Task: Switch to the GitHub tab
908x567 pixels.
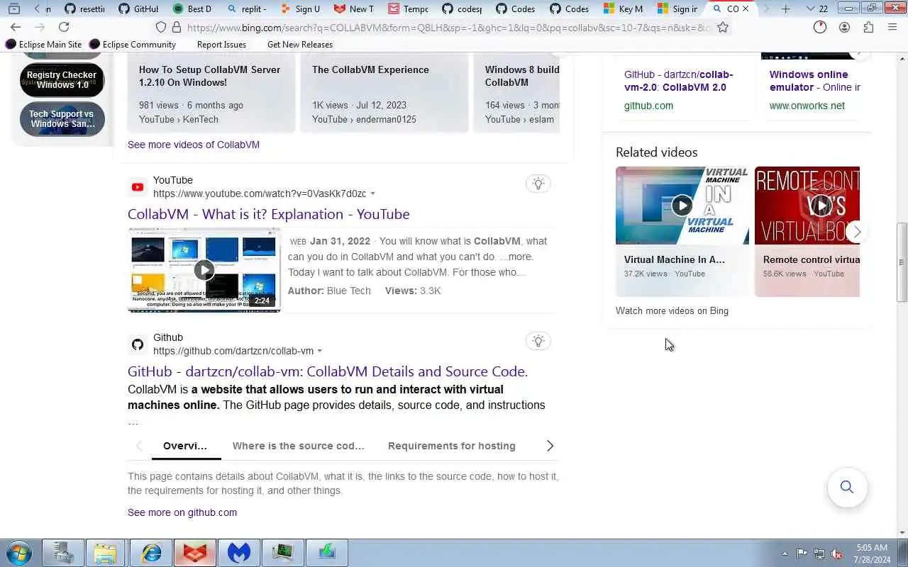Action: click(x=138, y=9)
